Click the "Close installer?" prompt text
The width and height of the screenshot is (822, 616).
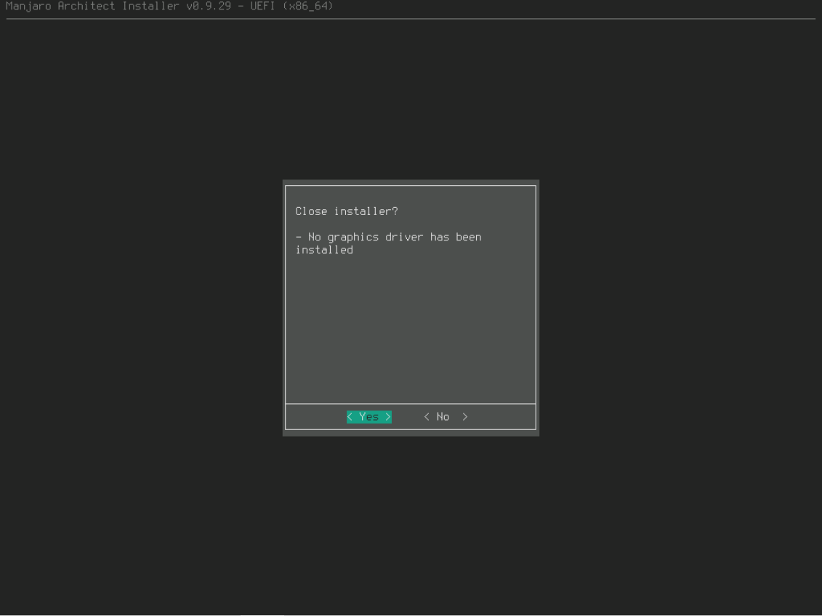347,211
